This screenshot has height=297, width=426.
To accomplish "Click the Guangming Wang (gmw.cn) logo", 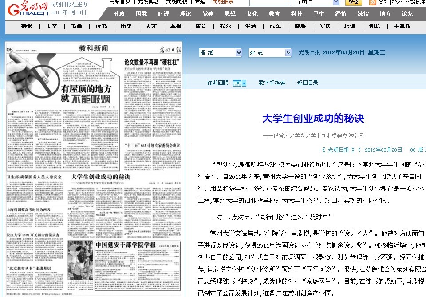I will coord(27,9).
